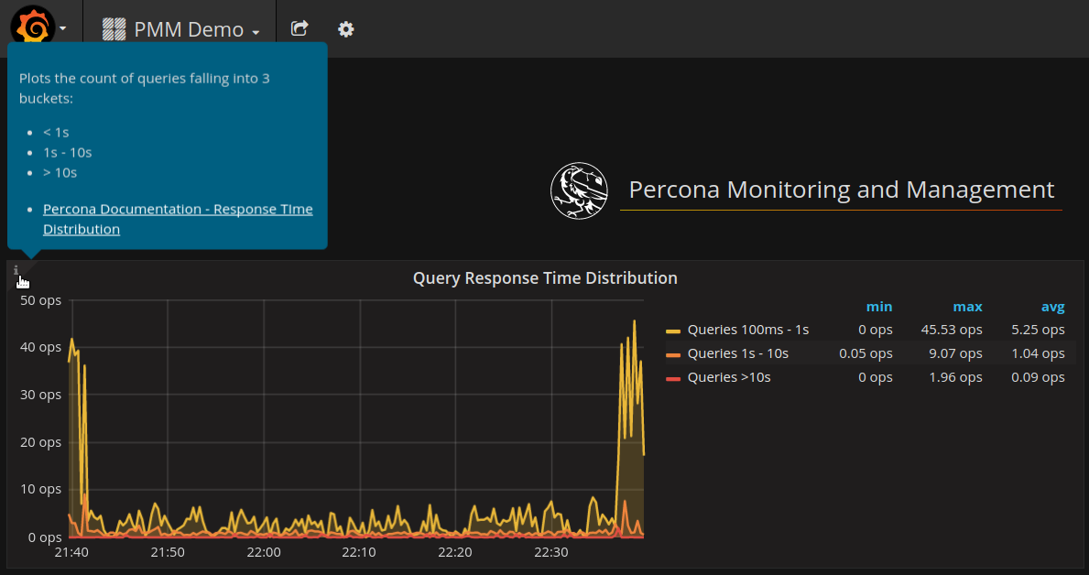Click orange color swatch for Queries 1s - 10s
Image resolution: width=1089 pixels, height=575 pixels.
point(673,354)
